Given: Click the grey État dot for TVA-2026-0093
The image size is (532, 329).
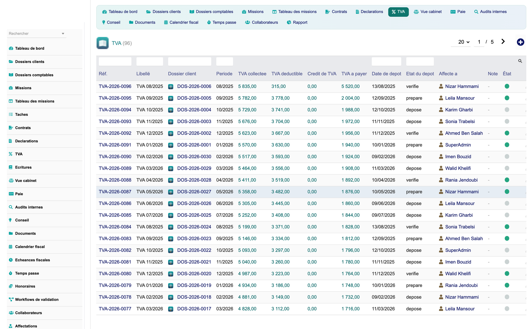Looking at the screenshot, I should (507, 121).
